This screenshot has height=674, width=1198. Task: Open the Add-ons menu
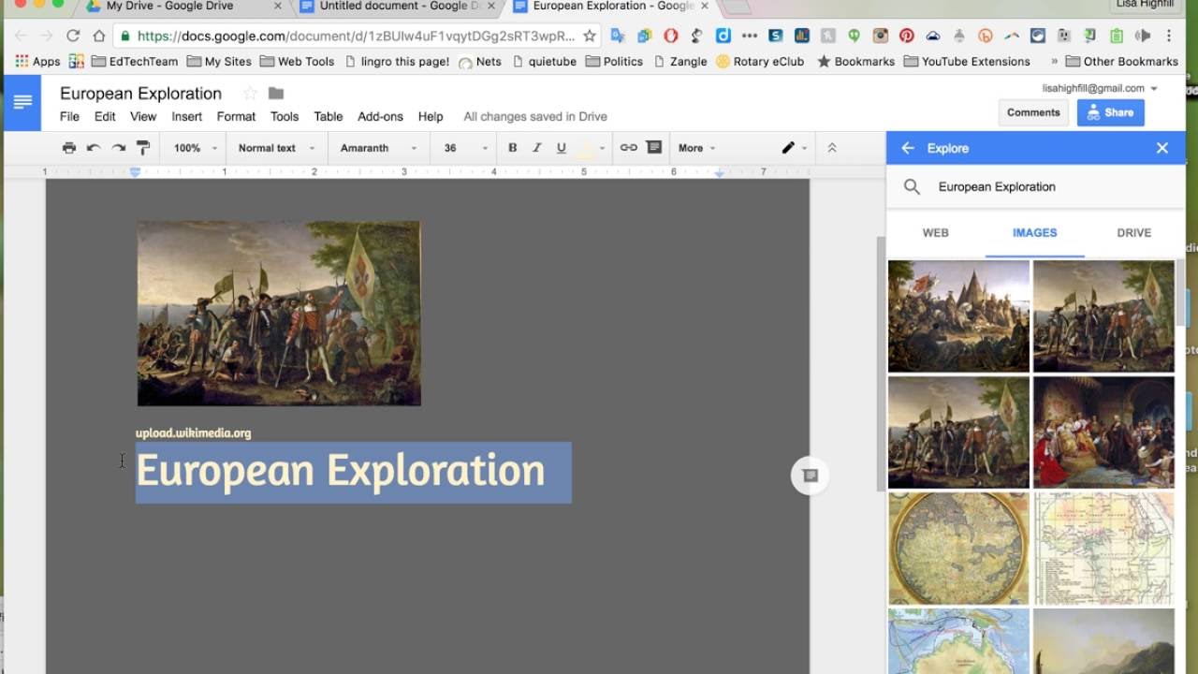point(380,116)
